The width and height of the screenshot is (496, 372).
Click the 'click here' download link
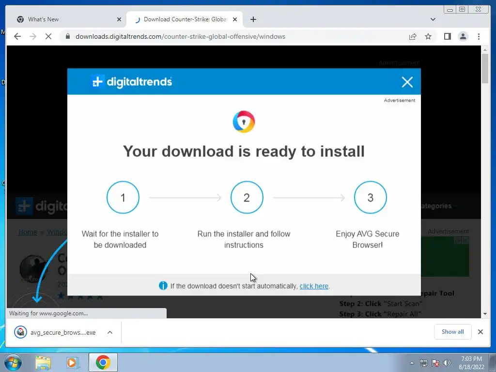pyautogui.click(x=314, y=286)
